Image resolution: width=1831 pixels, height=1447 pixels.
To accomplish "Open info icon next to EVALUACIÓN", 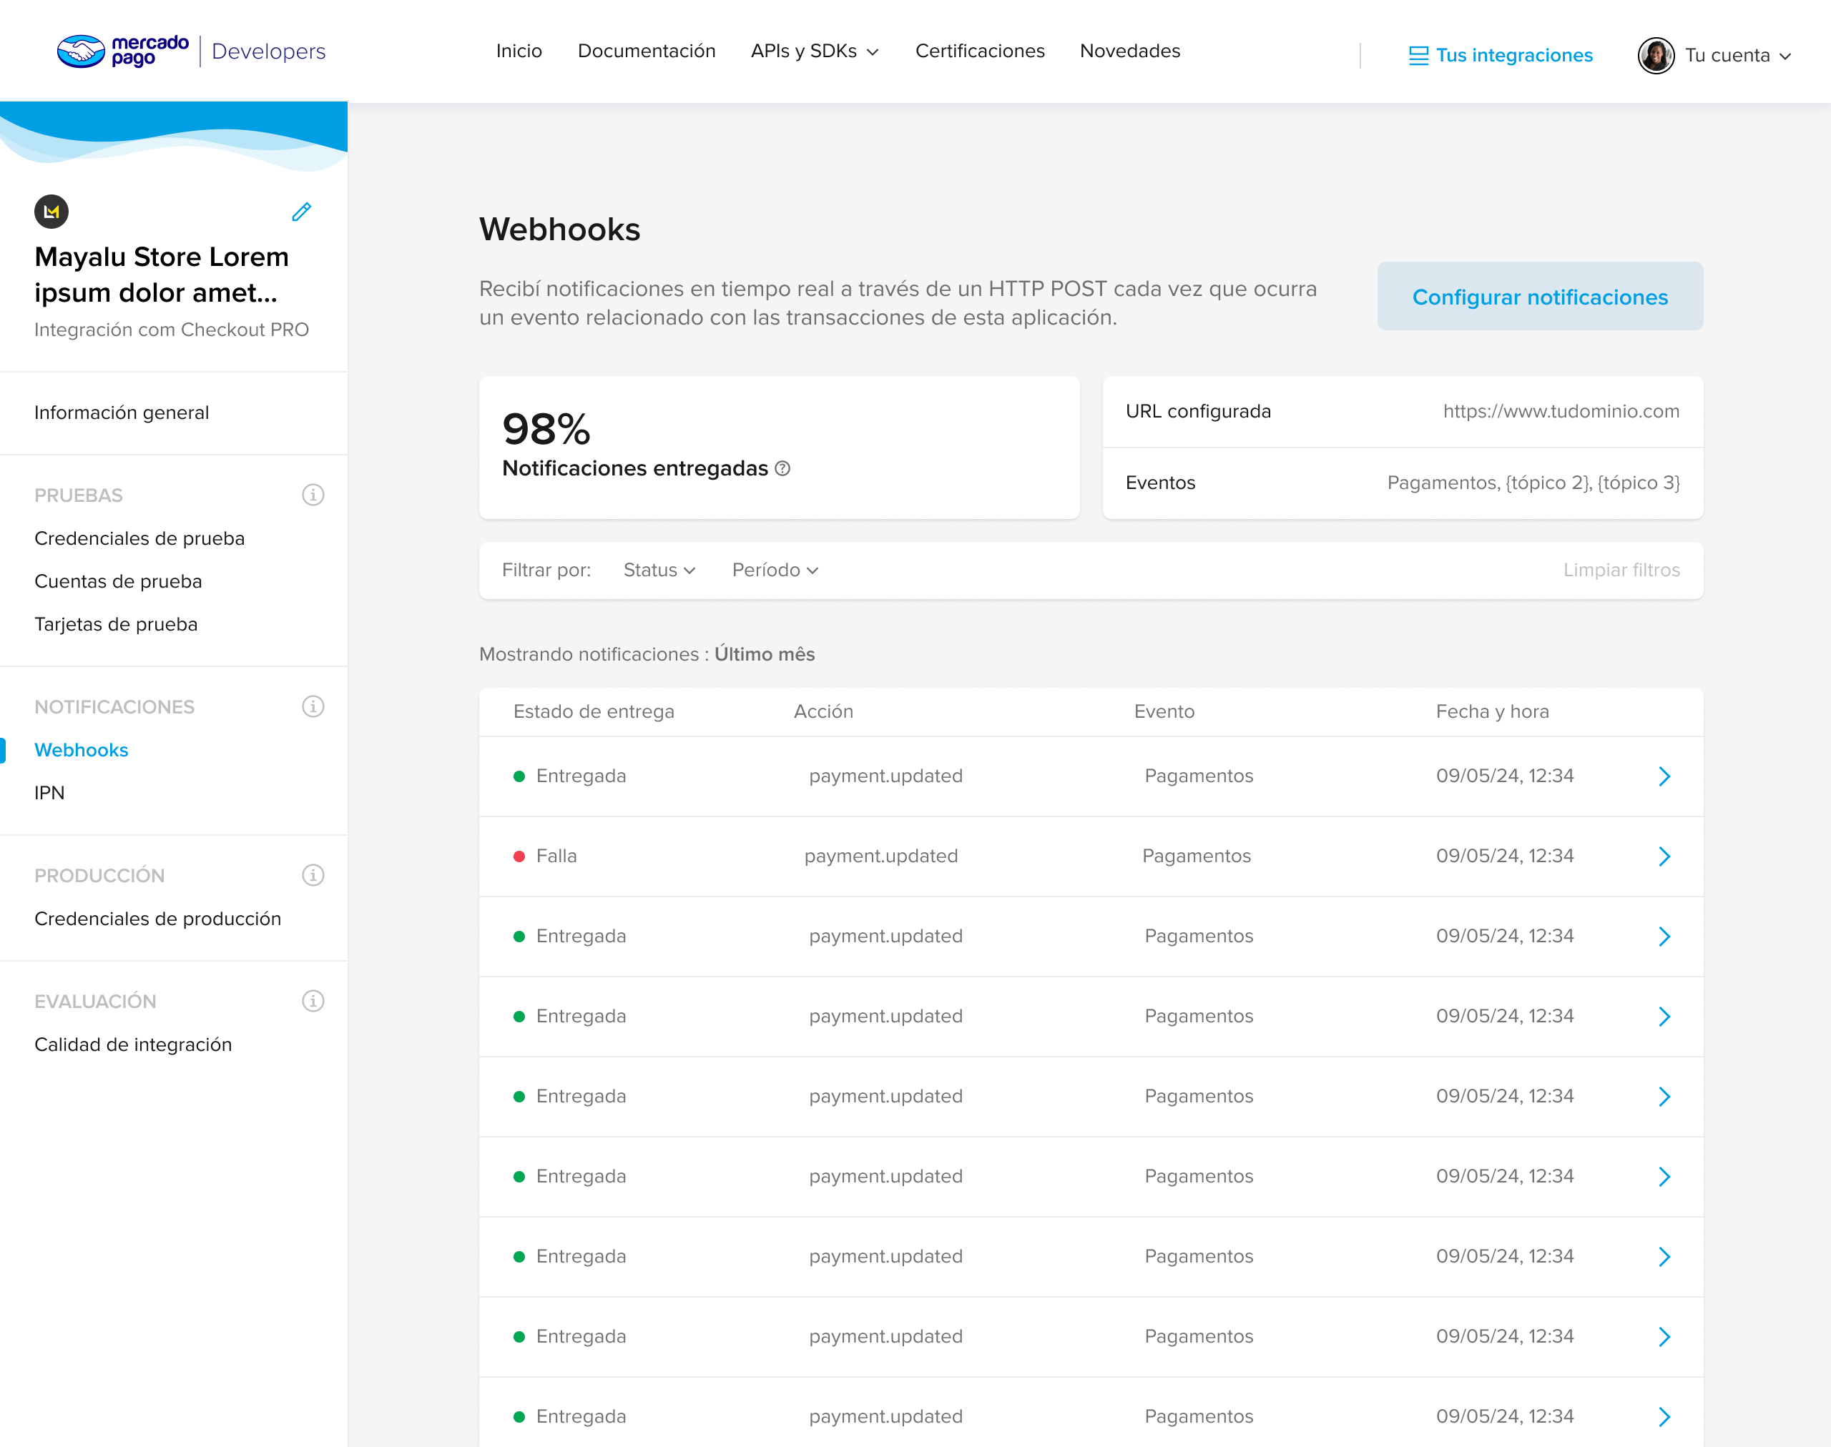I will click(313, 1002).
